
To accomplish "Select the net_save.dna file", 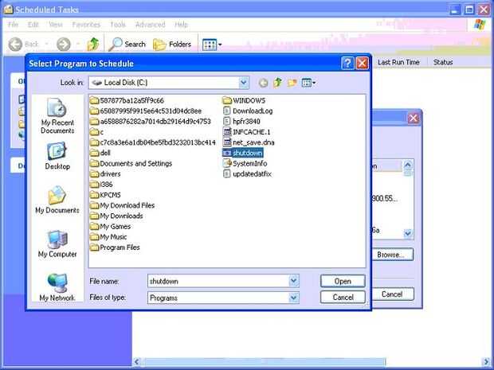I will click(249, 142).
